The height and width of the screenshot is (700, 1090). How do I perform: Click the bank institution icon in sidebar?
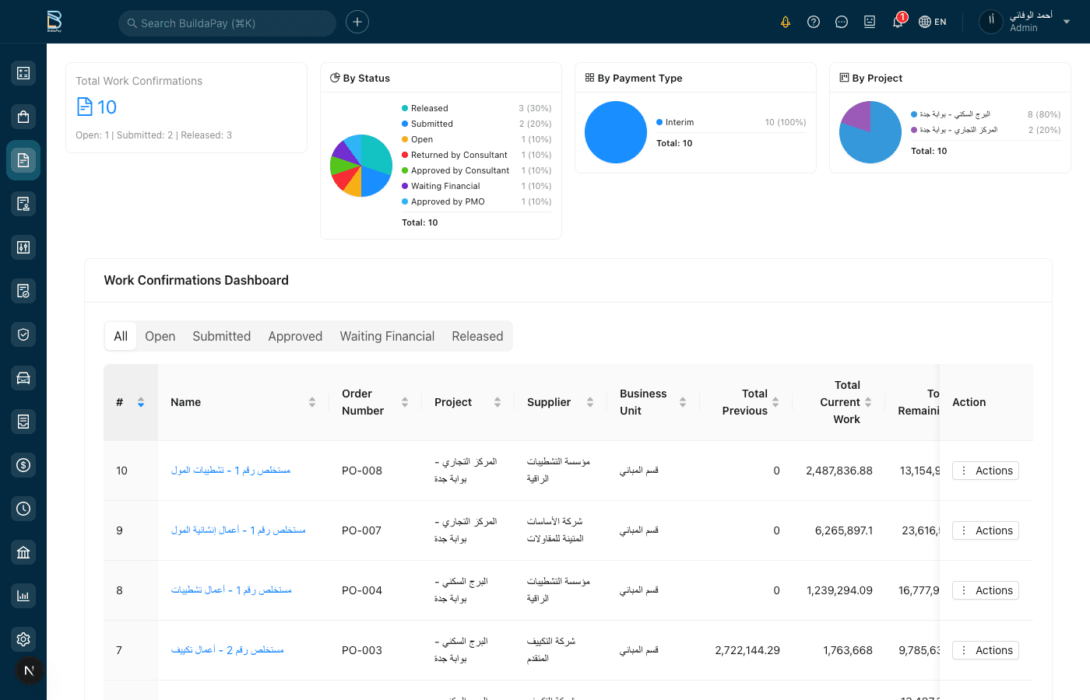click(x=23, y=551)
